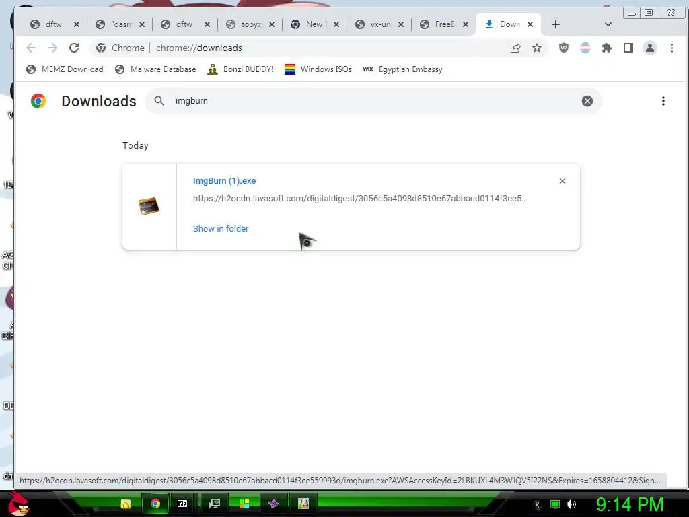Click the search magnifier icon
Screen dimensions: 689x517
click(159, 101)
